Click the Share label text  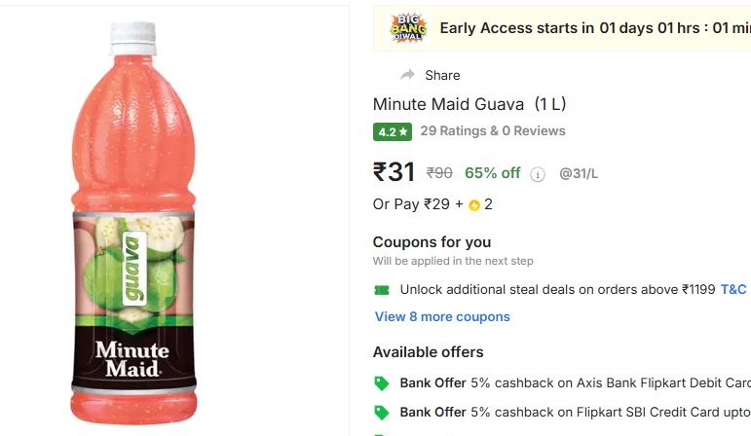pos(442,75)
